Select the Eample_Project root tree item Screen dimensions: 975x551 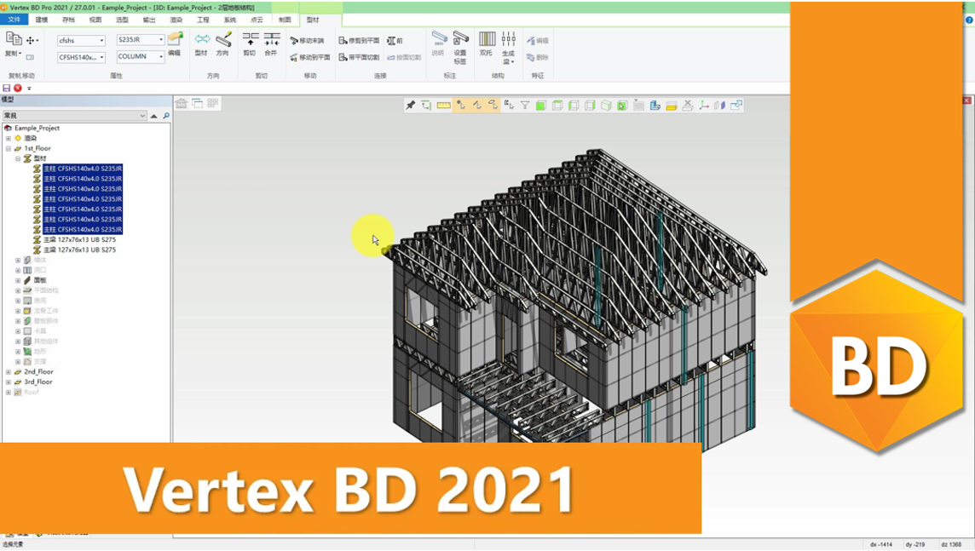coord(37,128)
